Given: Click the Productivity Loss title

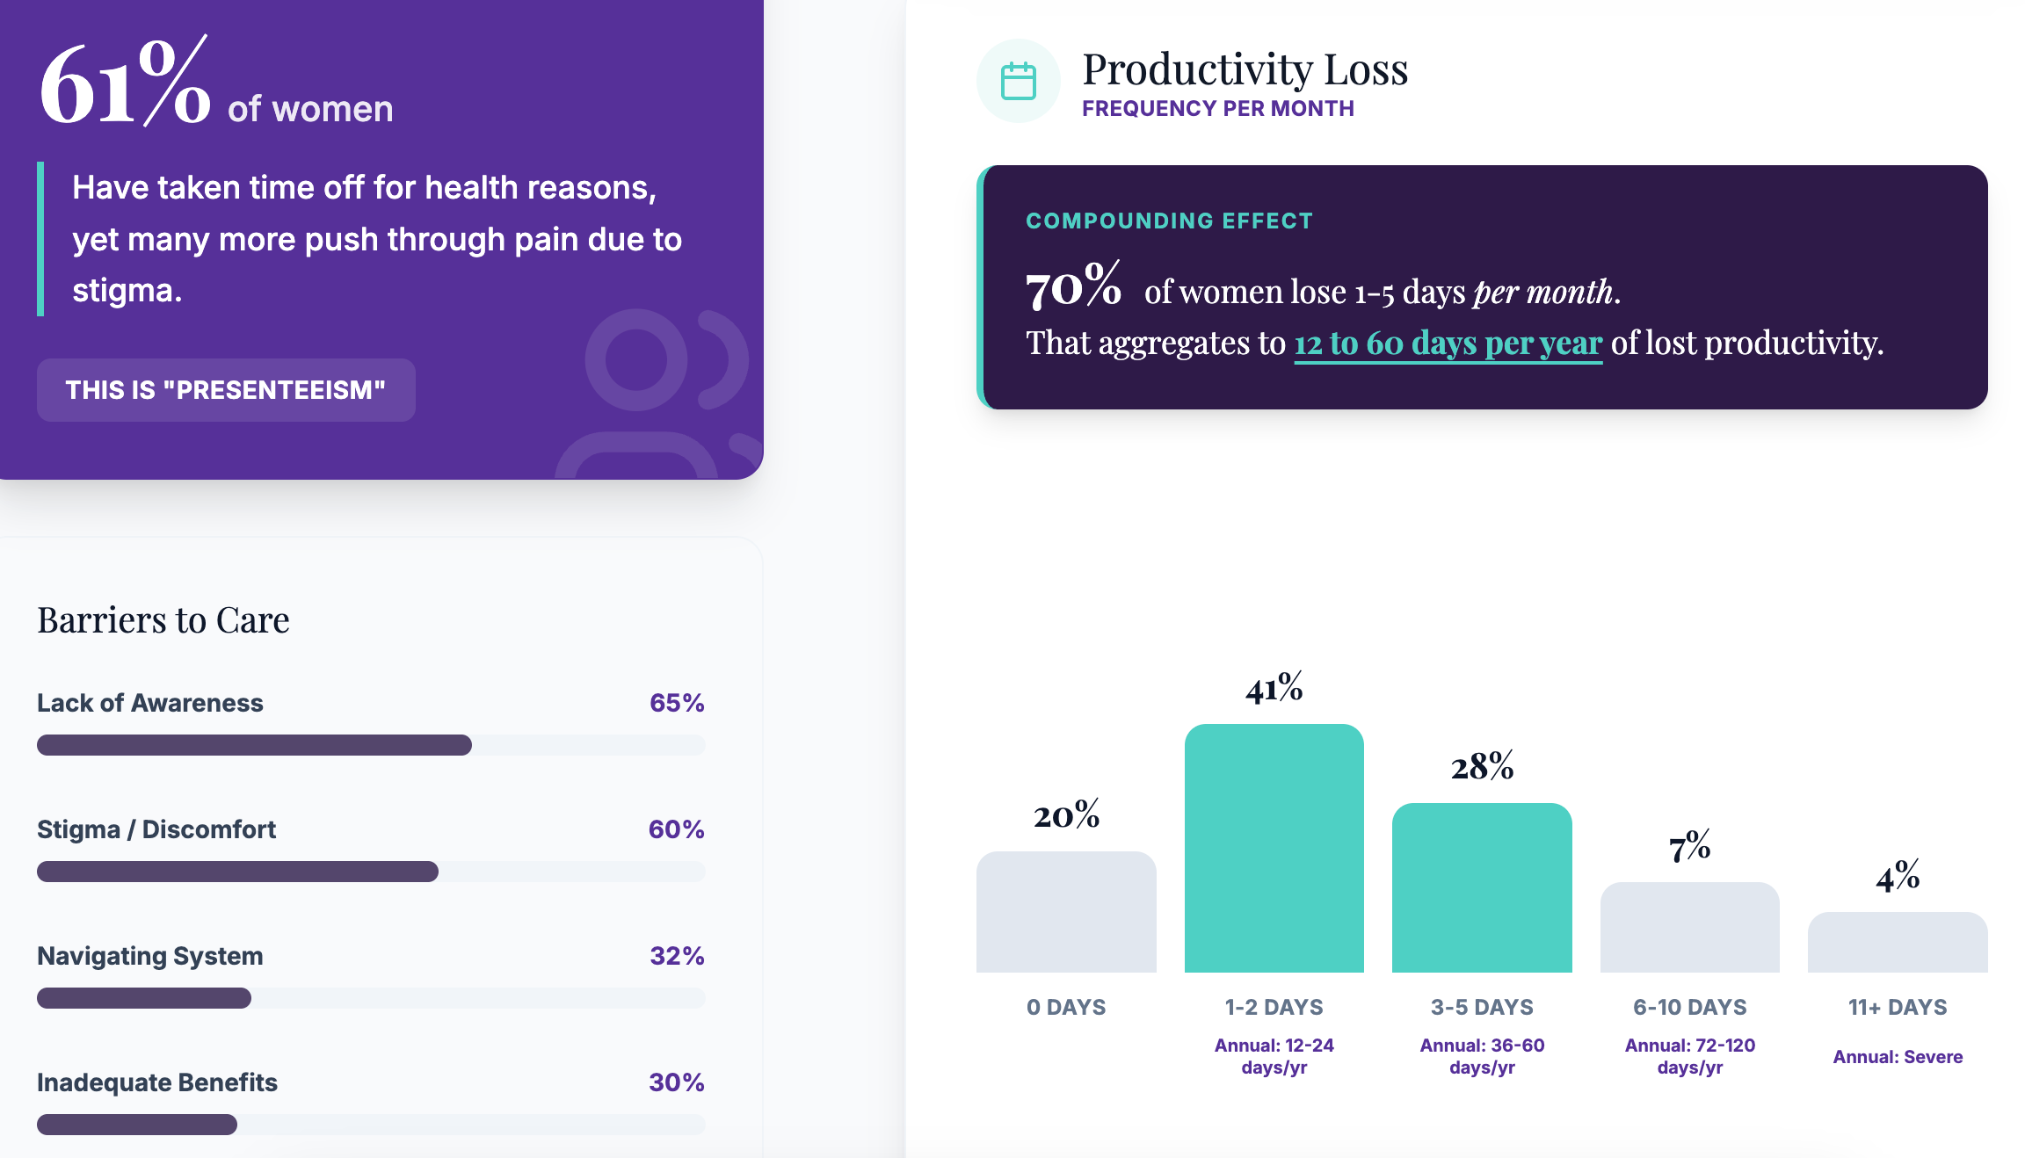Looking at the screenshot, I should point(1245,69).
